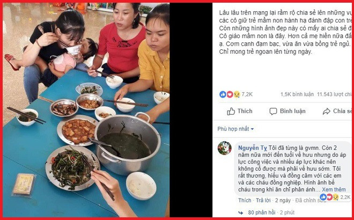The width and height of the screenshot is (354, 220).
Task: Click the Bình luận speech bubble icon
Action: click(x=273, y=112)
